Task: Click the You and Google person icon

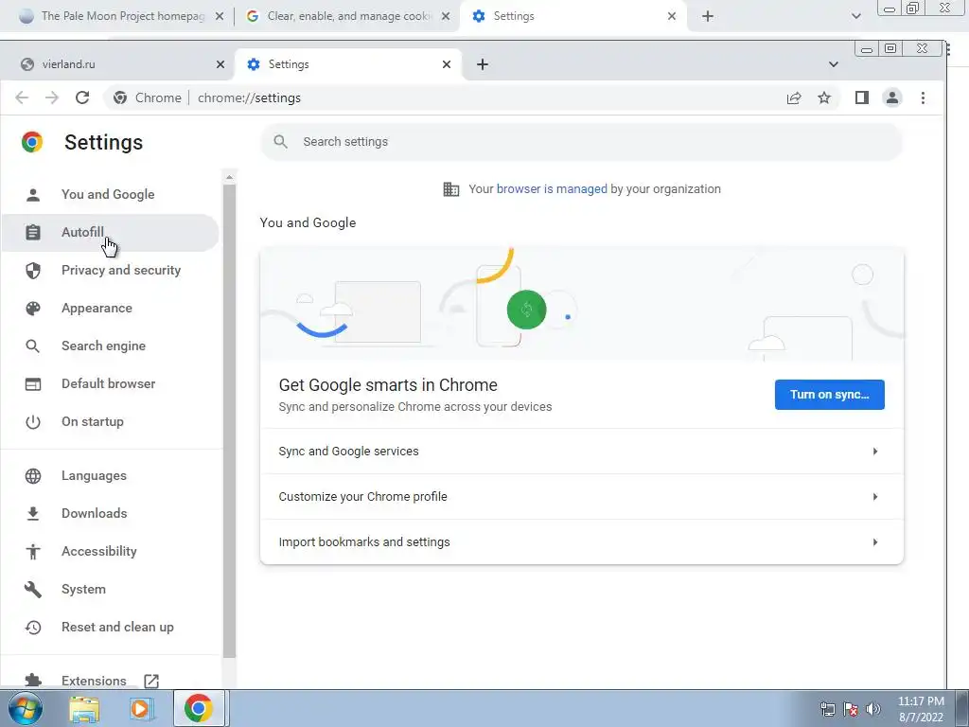Action: click(x=33, y=195)
